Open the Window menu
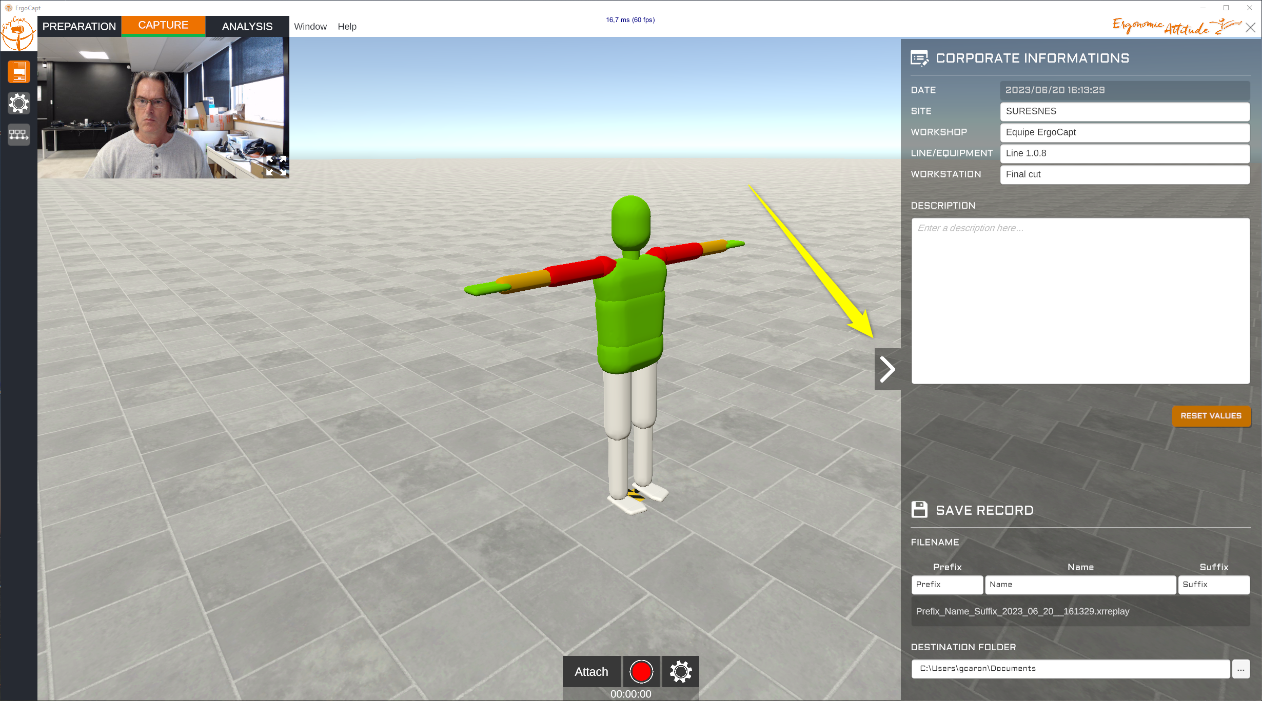The height and width of the screenshot is (701, 1262). tap(310, 27)
